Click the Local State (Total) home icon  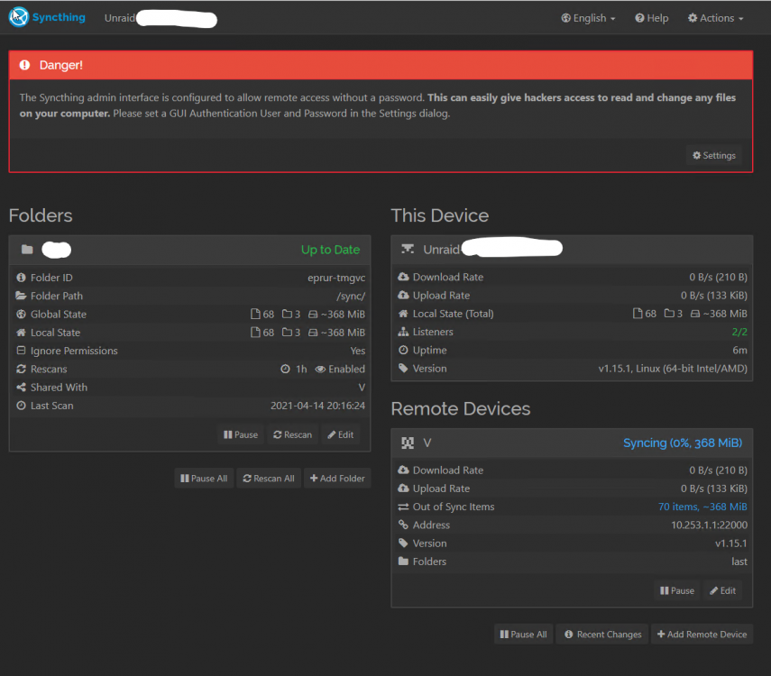[403, 314]
